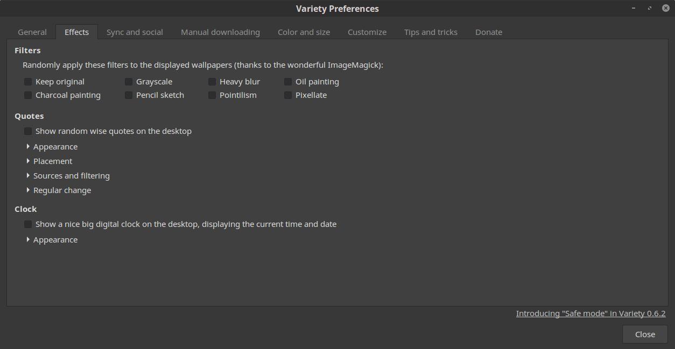The image size is (675, 349).
Task: Maximize the Variety Preferences window
Action: (x=650, y=8)
